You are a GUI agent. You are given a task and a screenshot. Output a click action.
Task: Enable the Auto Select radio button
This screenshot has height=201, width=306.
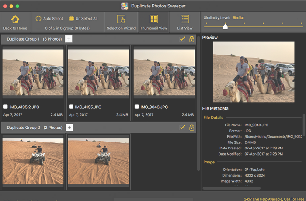click(x=38, y=19)
